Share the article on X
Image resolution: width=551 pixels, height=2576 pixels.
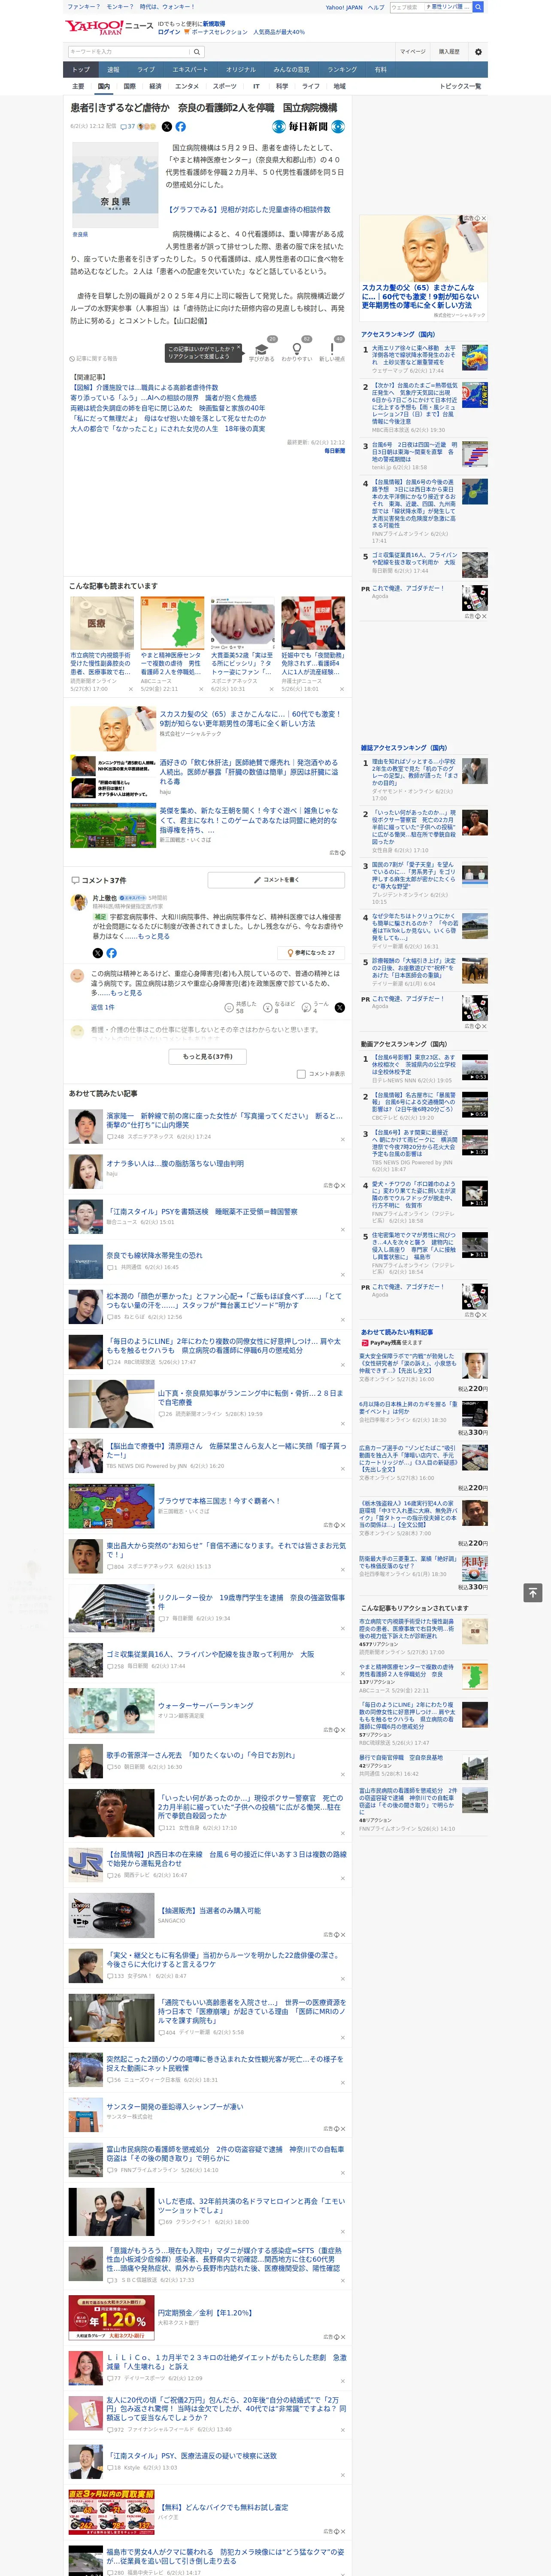pyautogui.click(x=167, y=127)
